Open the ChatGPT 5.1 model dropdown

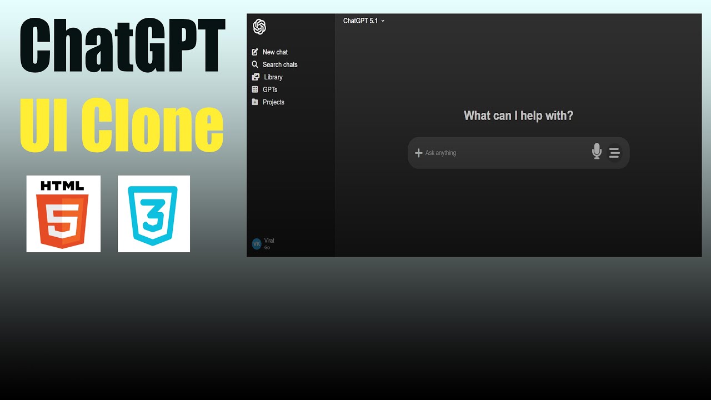pos(364,21)
